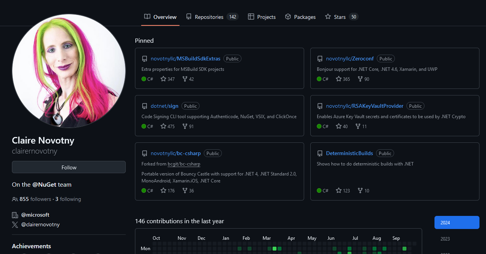
Task: View 91 forks of dotnet/sign
Action: [188, 126]
